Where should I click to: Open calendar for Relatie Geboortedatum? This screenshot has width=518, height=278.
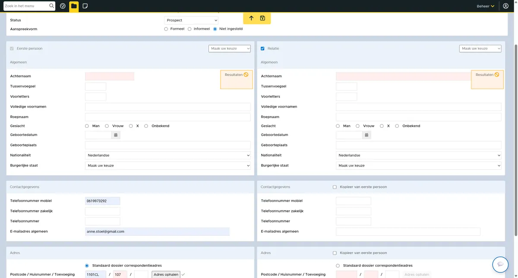pyautogui.click(x=366, y=135)
